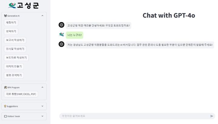Click the Visitors' book icon
Image resolution: width=218 pixels, height=124 pixels.
(x=5, y=116)
